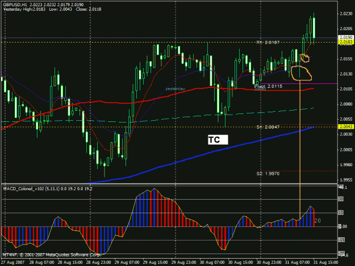Image resolution: width=355 pixels, height=266 pixels.
Task: Click the 28 Aug 15:00 time label
Action: (x=70, y=263)
